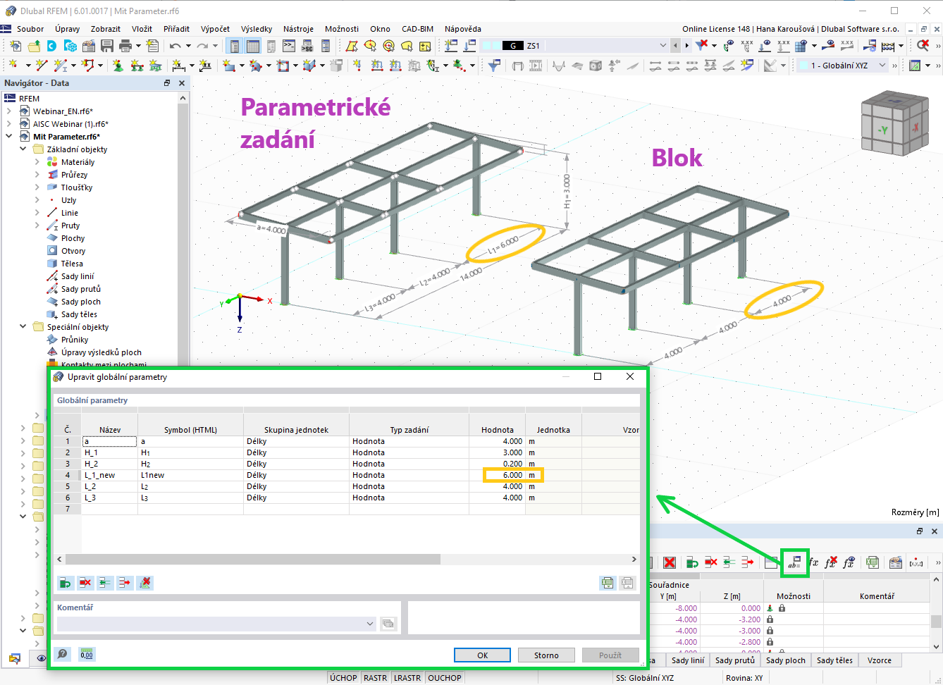Click the horizontal scrollbar in the parameters table
943x685 pixels.
(x=252, y=559)
